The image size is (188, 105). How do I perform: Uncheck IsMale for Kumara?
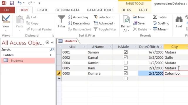pos(125,73)
